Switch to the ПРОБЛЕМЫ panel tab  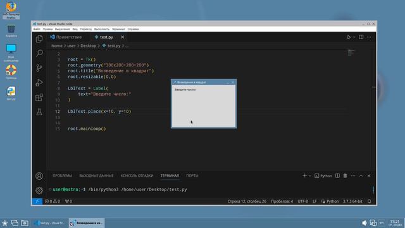[62, 176]
